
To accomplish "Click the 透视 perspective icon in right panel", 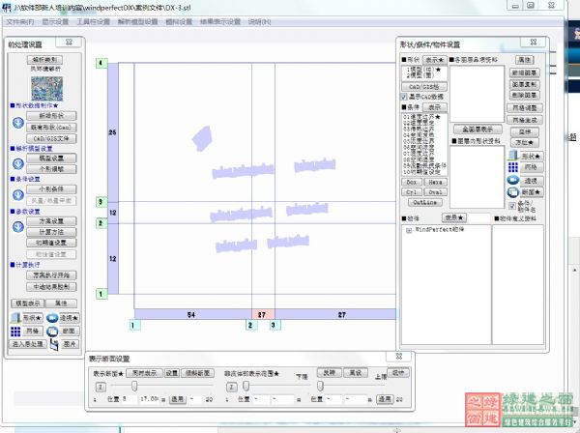I will tap(512, 181).
